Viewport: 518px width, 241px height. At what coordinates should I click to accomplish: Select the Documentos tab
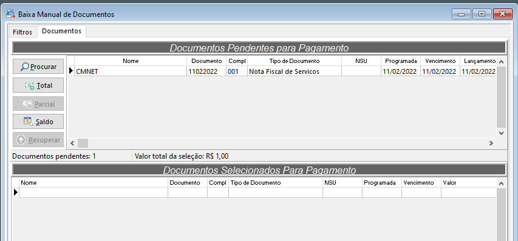tap(62, 31)
